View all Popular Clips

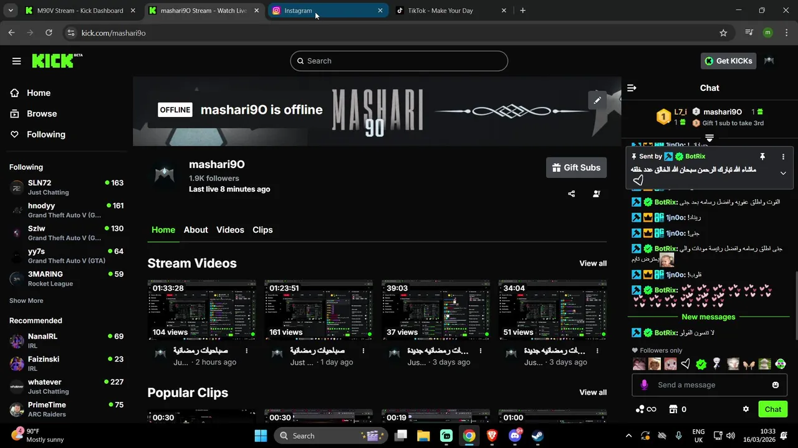[593, 393]
